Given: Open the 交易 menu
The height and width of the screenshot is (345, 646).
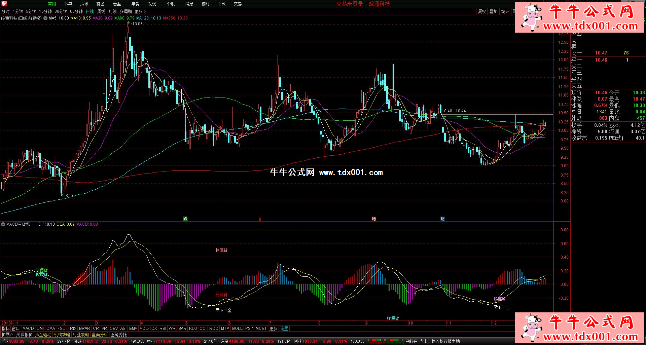Looking at the screenshot, I should pos(238,4).
